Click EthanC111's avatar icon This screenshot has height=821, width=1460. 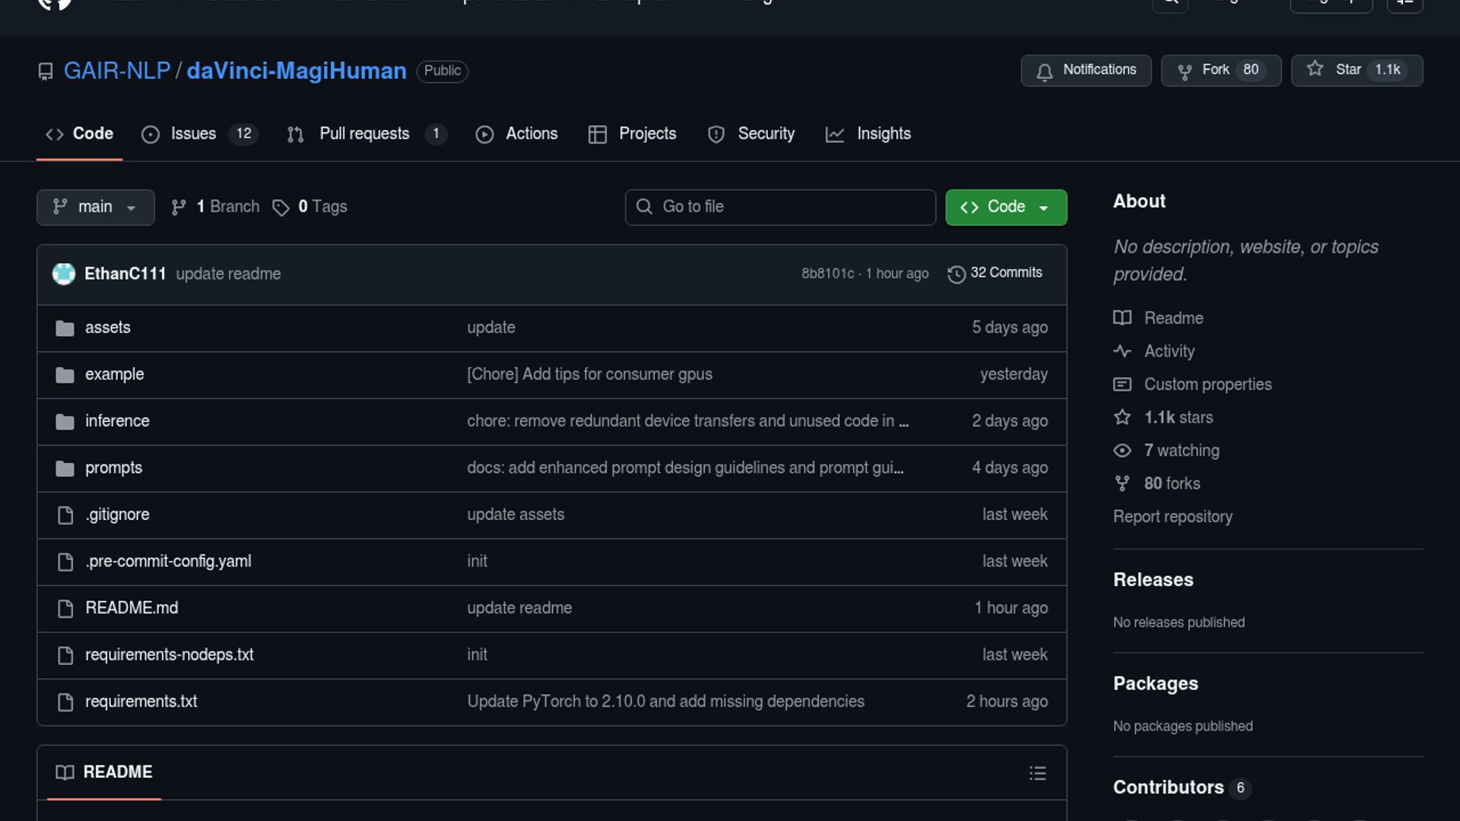click(64, 274)
